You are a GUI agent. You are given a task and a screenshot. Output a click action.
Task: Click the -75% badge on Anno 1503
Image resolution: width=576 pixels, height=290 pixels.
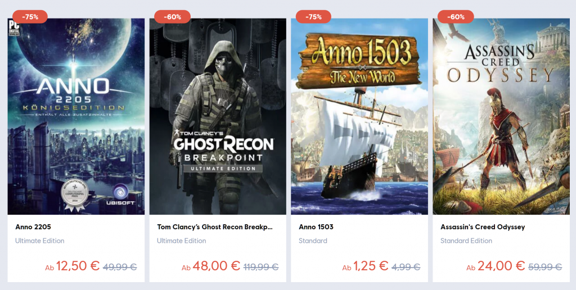click(x=313, y=16)
